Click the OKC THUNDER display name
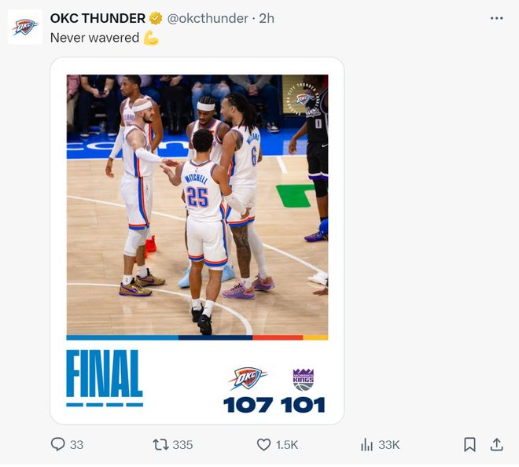This screenshot has height=467, width=519. tap(98, 18)
